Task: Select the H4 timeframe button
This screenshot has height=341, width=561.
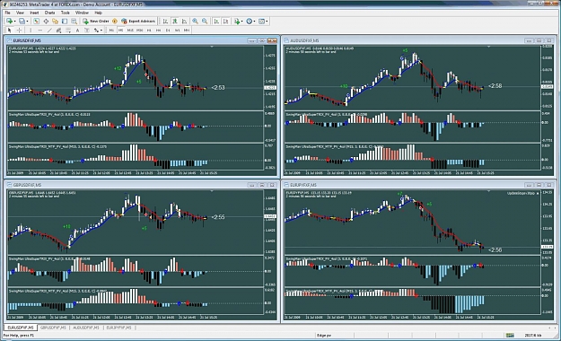Action: 159,30
